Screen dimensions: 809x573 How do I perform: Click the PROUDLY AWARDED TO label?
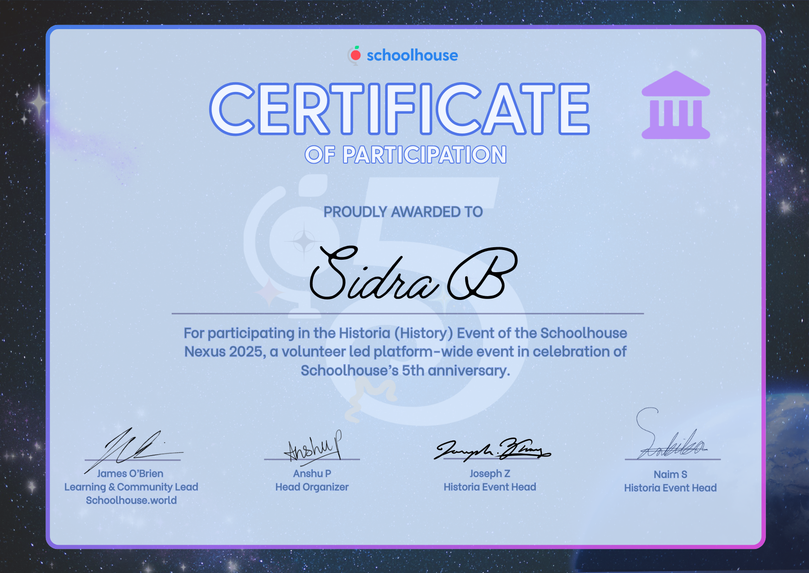[x=403, y=212]
